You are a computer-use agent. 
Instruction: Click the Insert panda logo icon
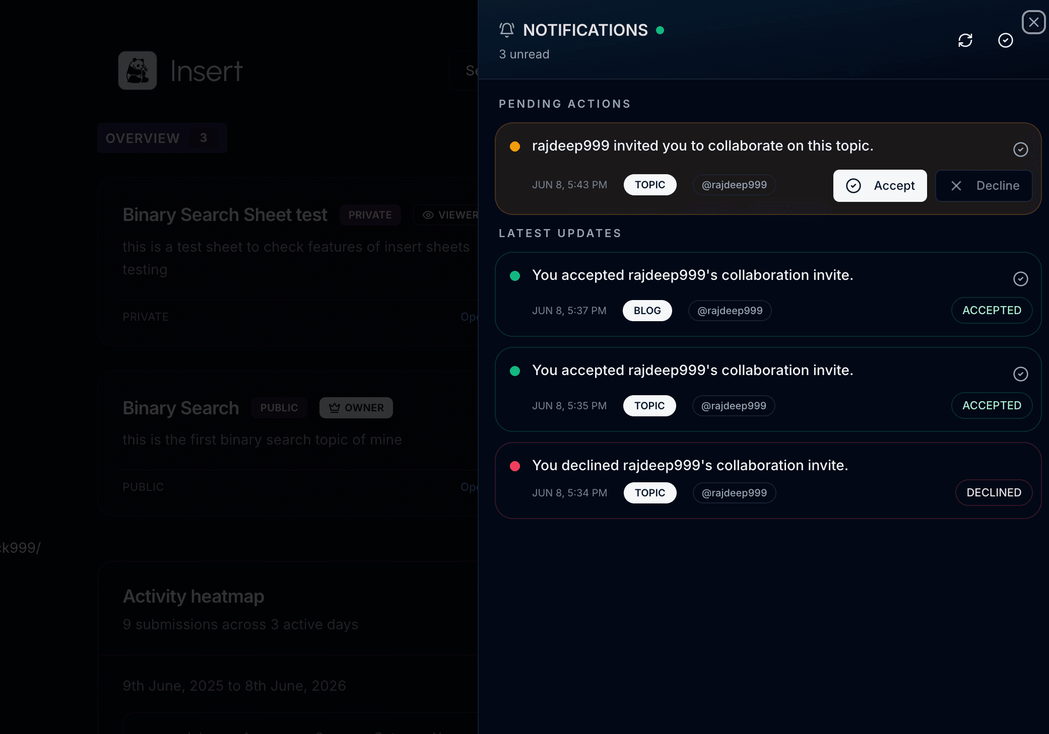138,70
